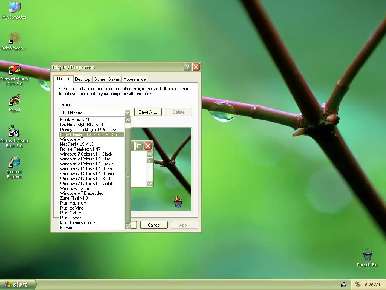Select Microsoft Visual C++ 6.0 shortcut
Viewport: 386px width, 290px height.
14,75
